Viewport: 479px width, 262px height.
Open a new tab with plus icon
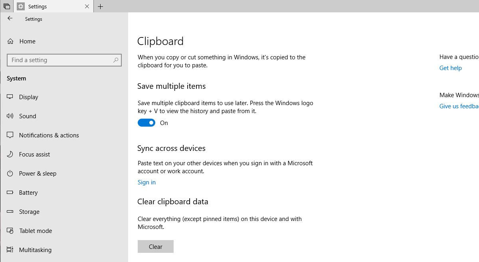(x=100, y=6)
